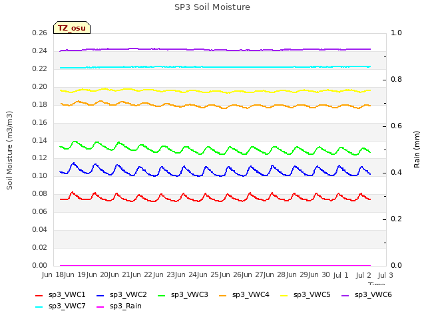Click the 0.06 soil moisture tick value
This screenshot has width=426, height=319.
pyautogui.click(x=40, y=211)
